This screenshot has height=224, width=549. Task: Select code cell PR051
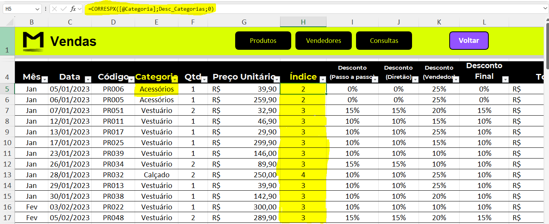click(x=113, y=110)
